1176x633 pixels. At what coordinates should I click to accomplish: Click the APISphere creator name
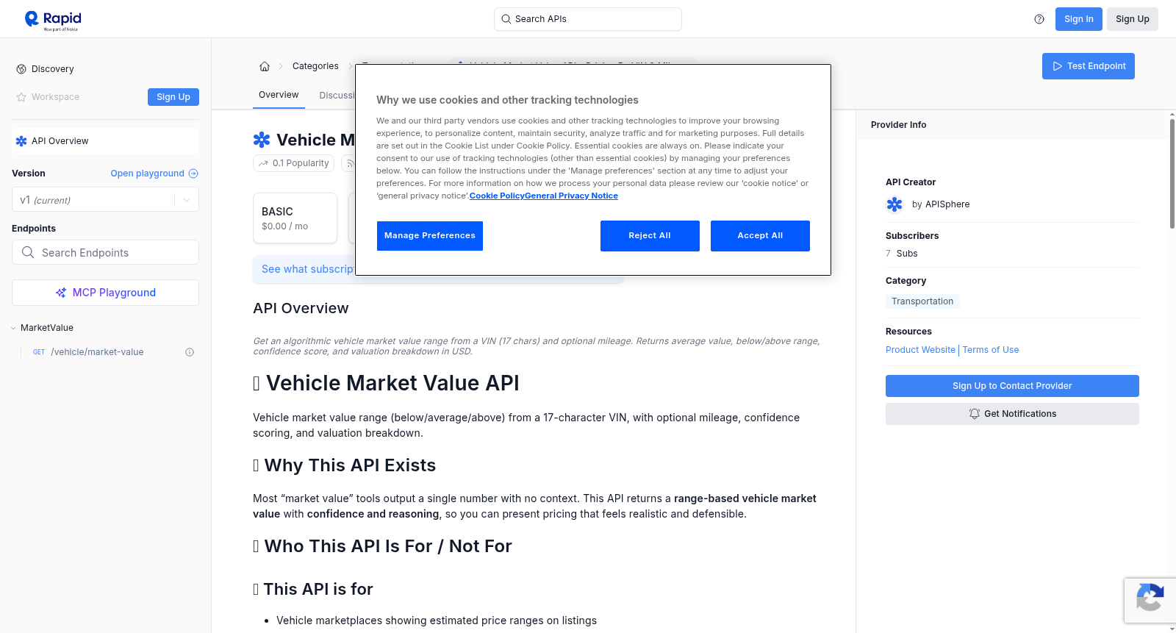click(x=947, y=204)
